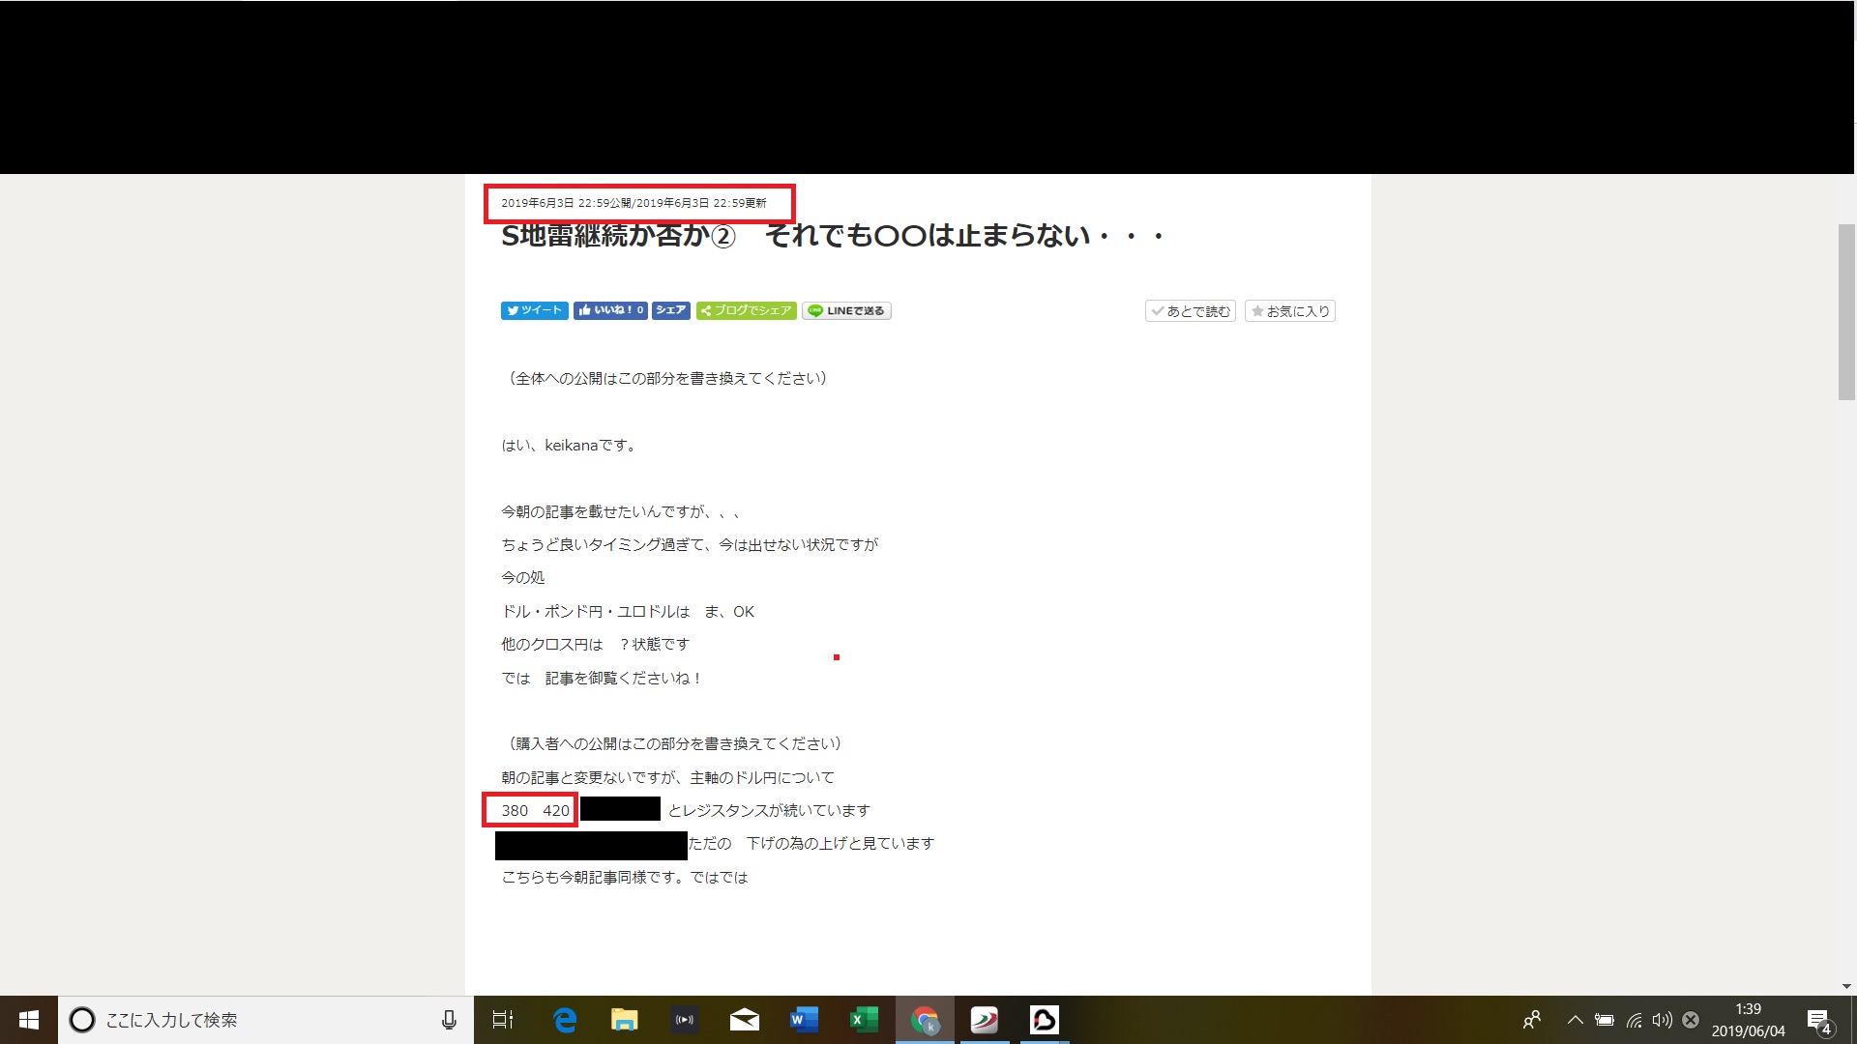Switch to Chrome window in taskbar
Image resolution: width=1857 pixels, height=1044 pixels.
[925, 1020]
